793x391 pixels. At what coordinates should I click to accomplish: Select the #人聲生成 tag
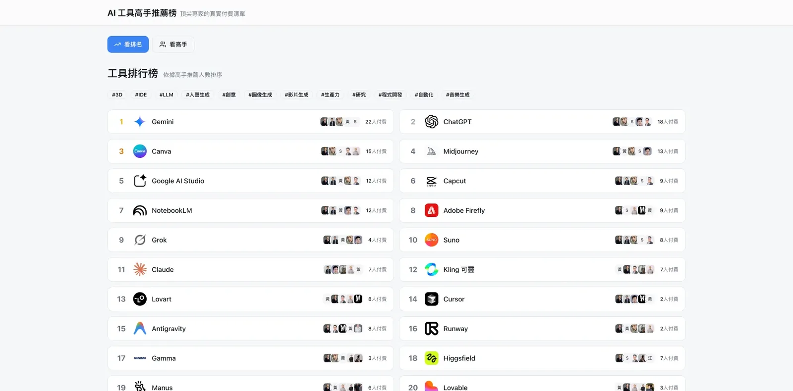click(198, 95)
